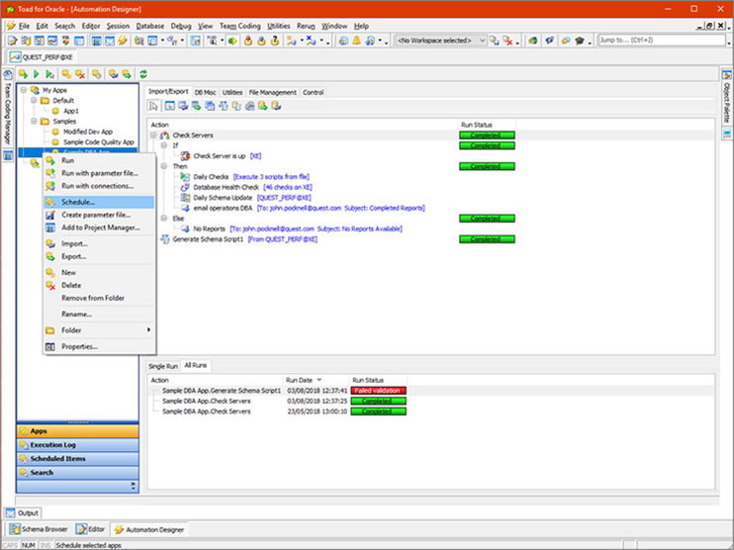Select the Daily Schema Update action row
This screenshot has height=550, width=734.
[x=245, y=198]
